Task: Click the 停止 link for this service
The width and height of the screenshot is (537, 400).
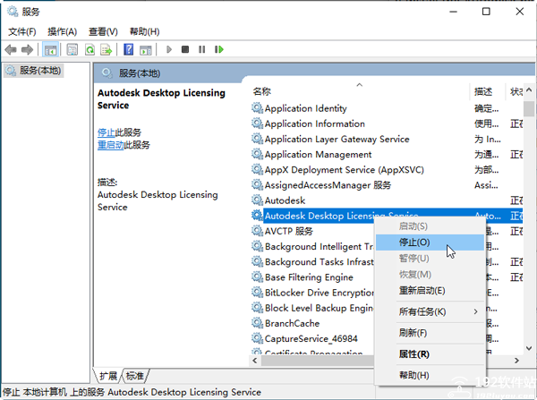Action: click(x=107, y=132)
